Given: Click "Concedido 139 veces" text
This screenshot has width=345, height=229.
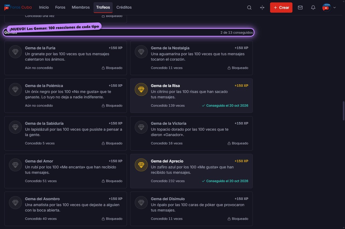Looking at the screenshot, I should click(x=168, y=106).
